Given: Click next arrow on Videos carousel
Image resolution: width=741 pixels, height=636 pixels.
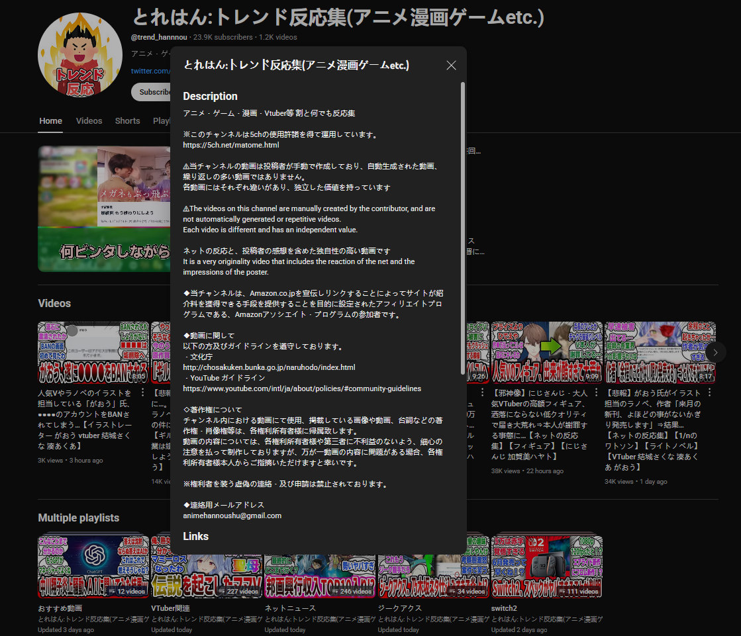Looking at the screenshot, I should 715,352.
